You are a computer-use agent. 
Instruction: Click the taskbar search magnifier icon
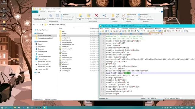pyautogui.click(x=6, y=108)
